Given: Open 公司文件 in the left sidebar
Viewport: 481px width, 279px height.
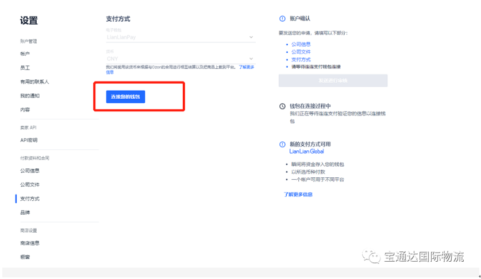Looking at the screenshot, I should pos(30,185).
